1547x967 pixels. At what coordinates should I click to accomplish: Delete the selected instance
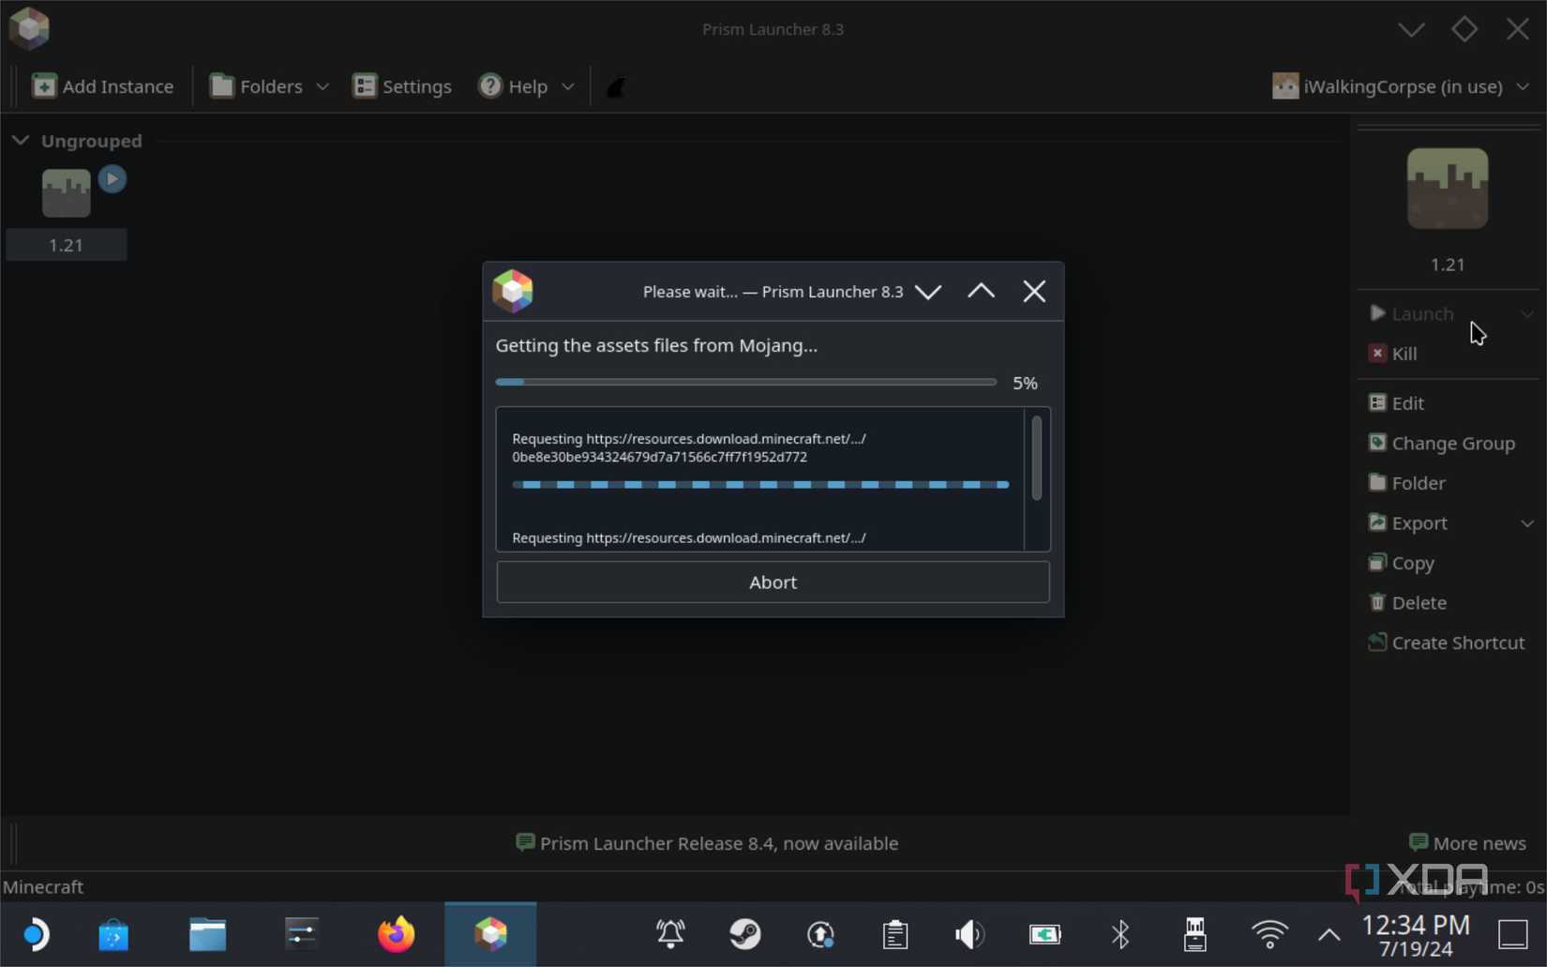(x=1407, y=603)
